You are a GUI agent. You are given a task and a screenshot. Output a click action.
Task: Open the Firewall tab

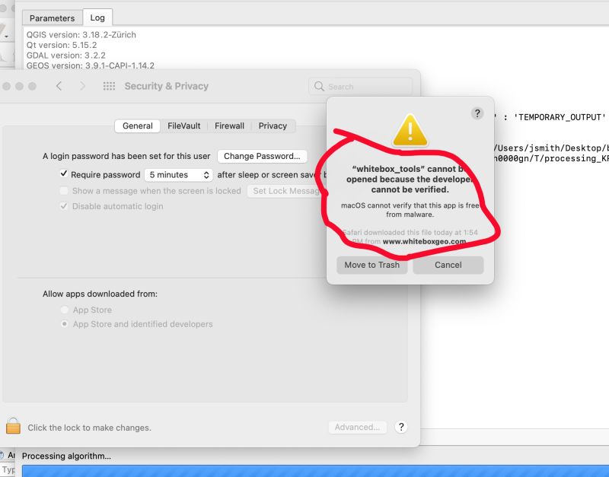[x=229, y=126]
